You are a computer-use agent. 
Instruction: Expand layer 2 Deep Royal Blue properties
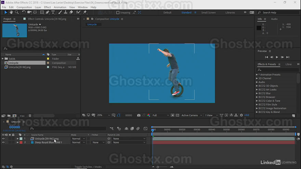click(x=17, y=142)
